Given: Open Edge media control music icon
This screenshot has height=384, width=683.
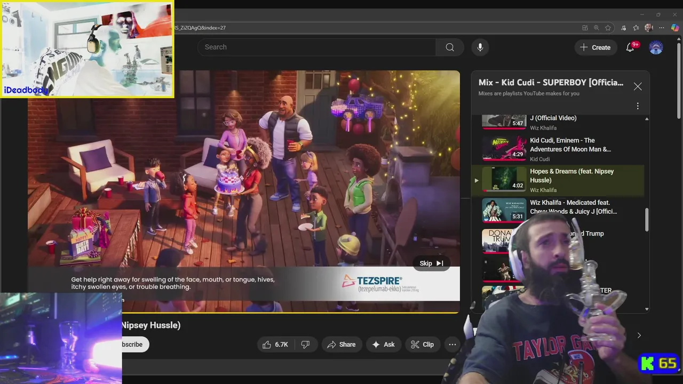Looking at the screenshot, I should (624, 28).
